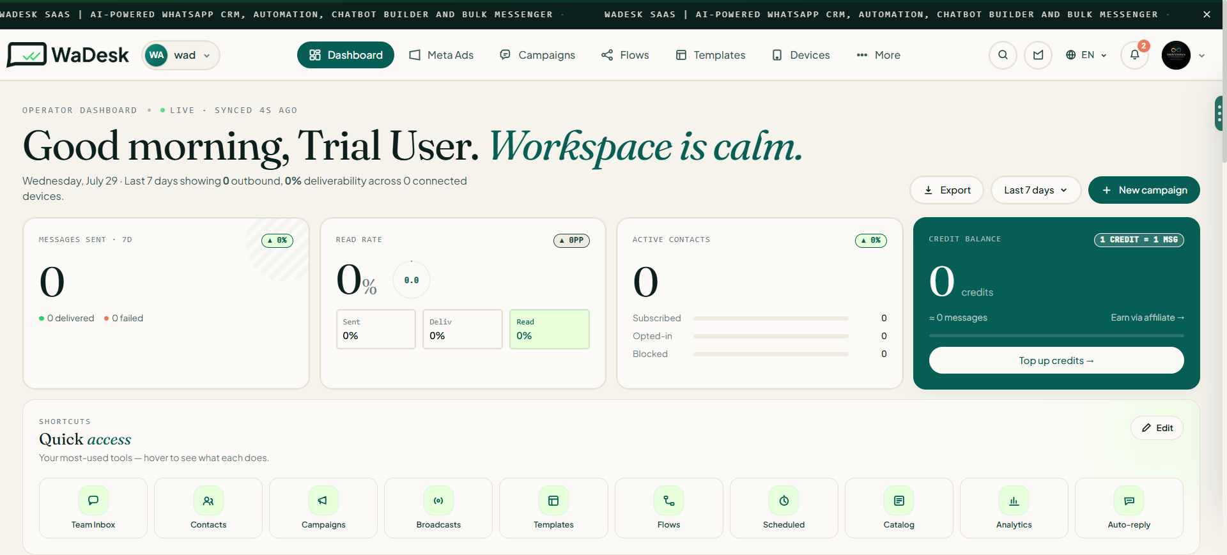
Task: Select the Sent 0% box
Action: click(x=376, y=329)
